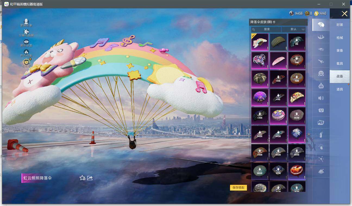Viewport: 352px width, 206px height.
Task: Click the silver currency 14456 icon
Action: [291, 13]
